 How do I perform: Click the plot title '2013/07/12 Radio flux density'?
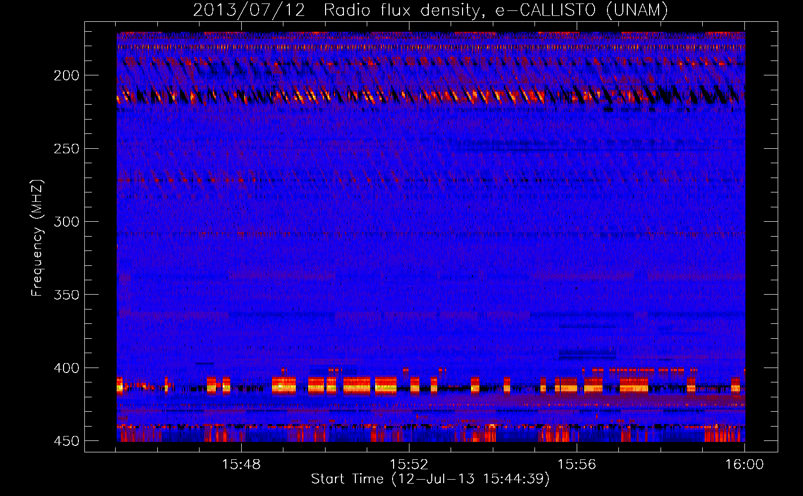click(430, 10)
